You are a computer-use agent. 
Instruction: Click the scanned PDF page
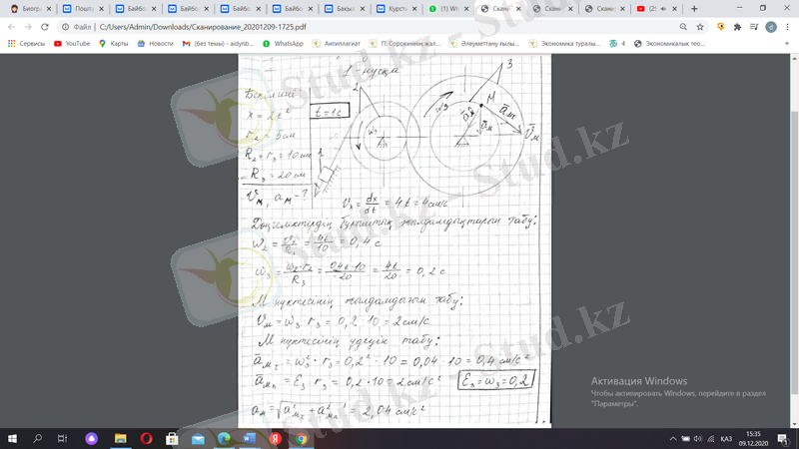point(395,240)
